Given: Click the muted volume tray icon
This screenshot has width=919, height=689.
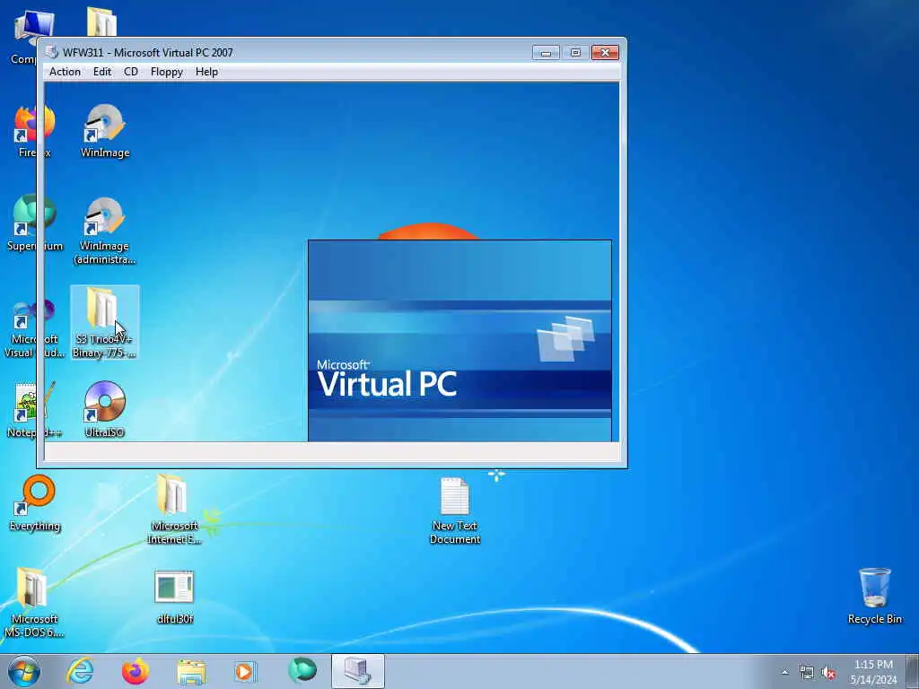Looking at the screenshot, I should [828, 673].
